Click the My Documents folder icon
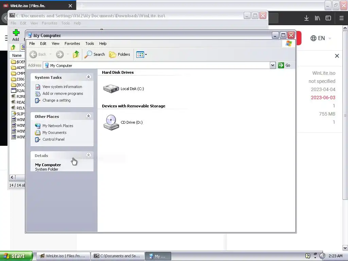 click(38, 133)
